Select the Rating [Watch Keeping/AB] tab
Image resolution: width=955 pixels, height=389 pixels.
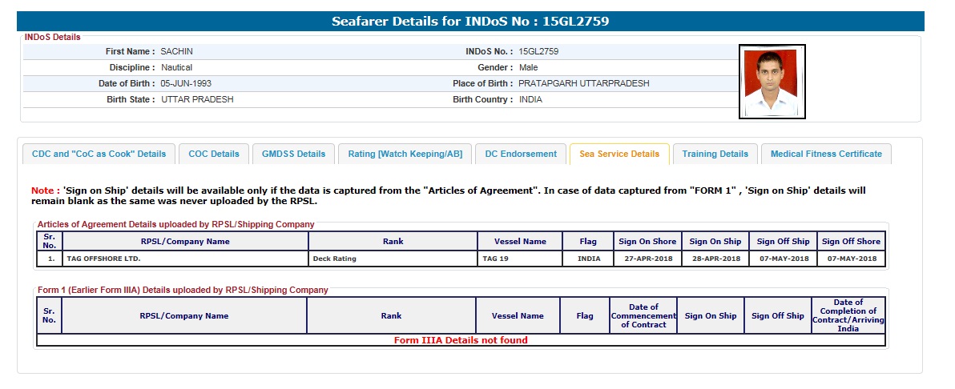405,154
